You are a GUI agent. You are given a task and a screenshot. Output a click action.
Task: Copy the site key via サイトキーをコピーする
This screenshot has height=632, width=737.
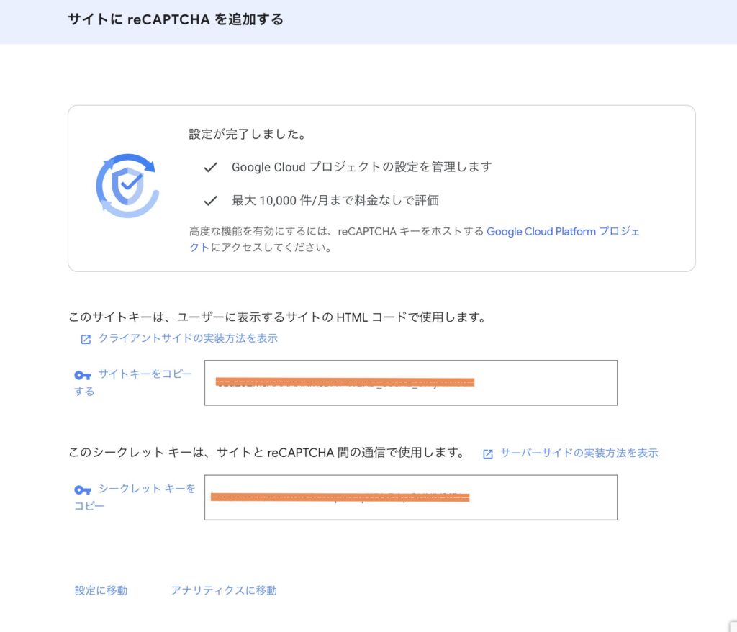[x=145, y=374]
